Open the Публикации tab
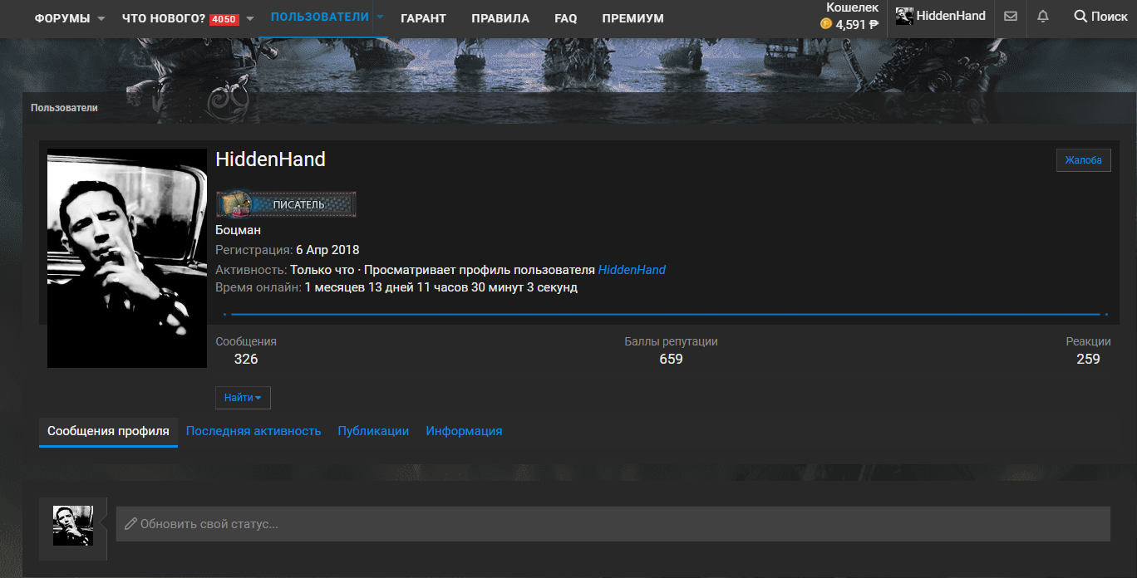The height and width of the screenshot is (578, 1137). click(x=373, y=431)
